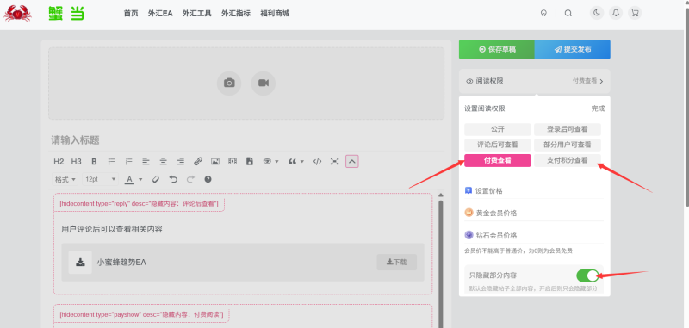Insert a hyperlink
The height and width of the screenshot is (328, 689).
coord(198,162)
